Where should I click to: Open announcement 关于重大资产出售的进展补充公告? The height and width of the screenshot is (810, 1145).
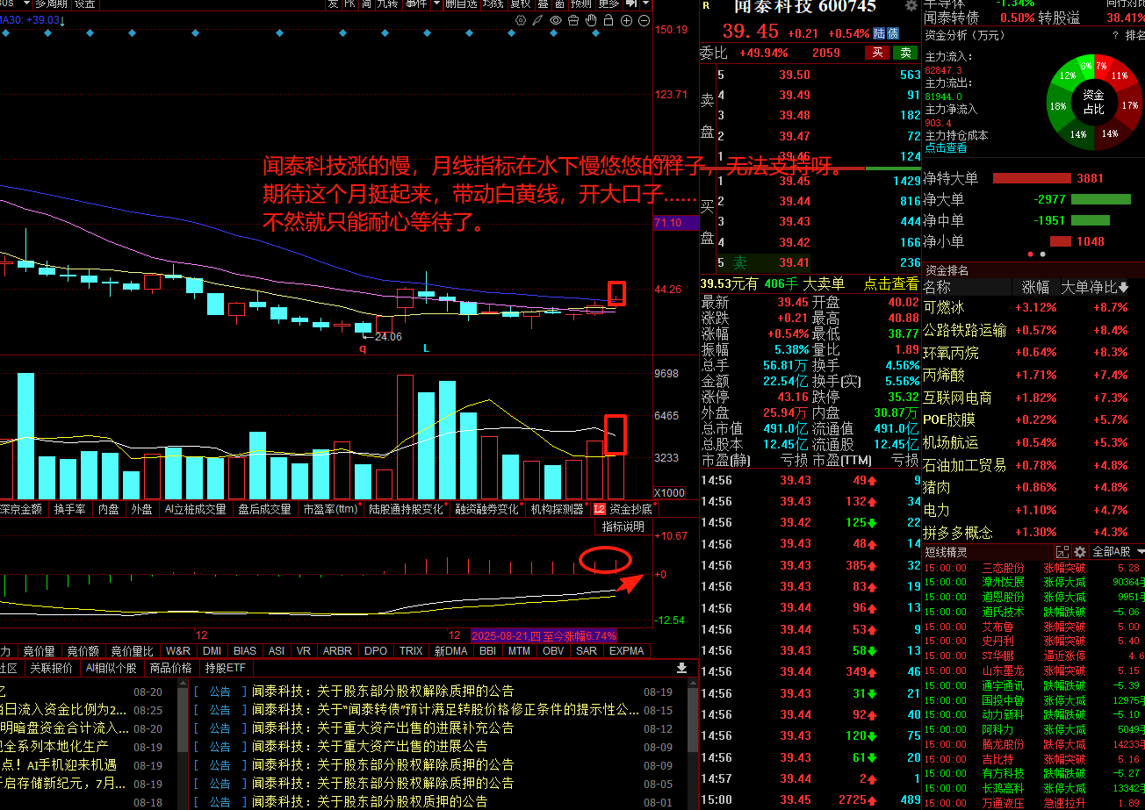pyautogui.click(x=383, y=728)
